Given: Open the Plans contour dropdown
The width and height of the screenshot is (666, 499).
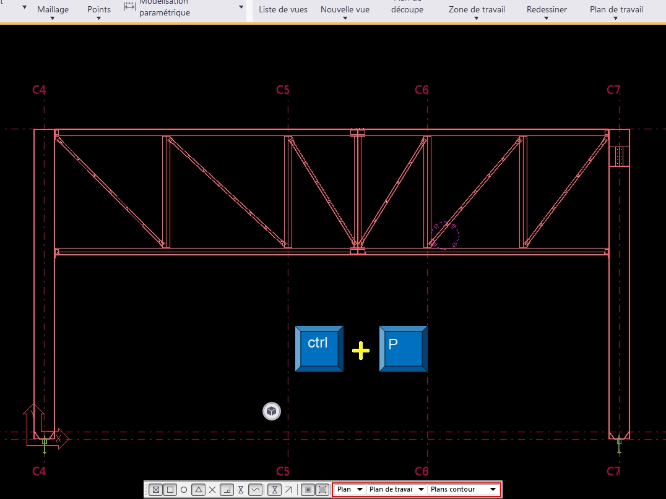Looking at the screenshot, I should [x=464, y=489].
